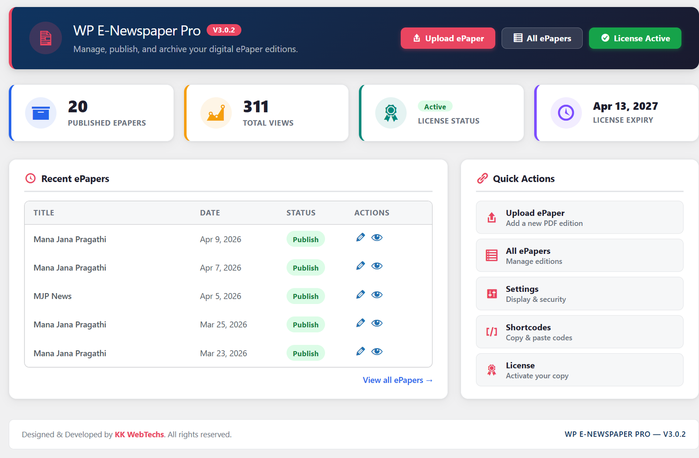Click the edit pencil for the Mar 25 edition
This screenshot has height=458, width=699.
[x=360, y=323]
